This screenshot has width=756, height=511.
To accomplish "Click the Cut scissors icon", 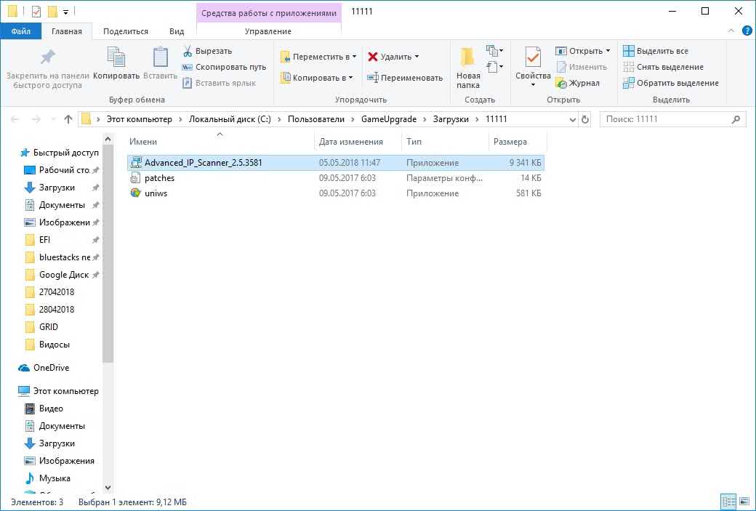I will click(x=188, y=51).
